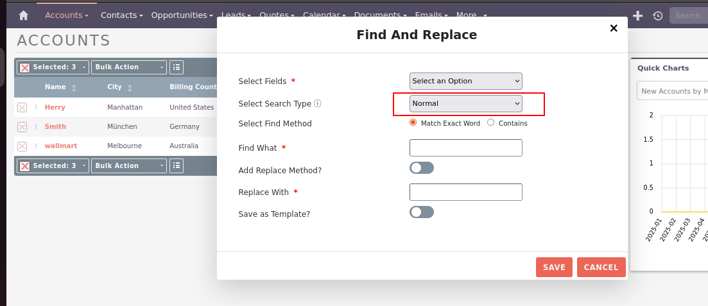Click the Find What input field
Image resolution: width=708 pixels, height=306 pixels.
(465, 148)
